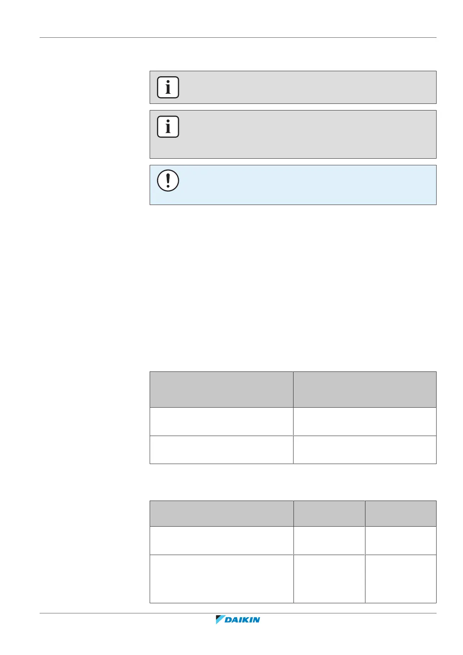Click the Daikin triangle emblem in footer
This screenshot has height=655, width=463.
click(x=220, y=620)
